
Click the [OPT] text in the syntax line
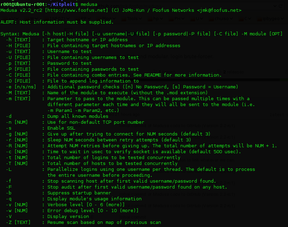[276, 34]
